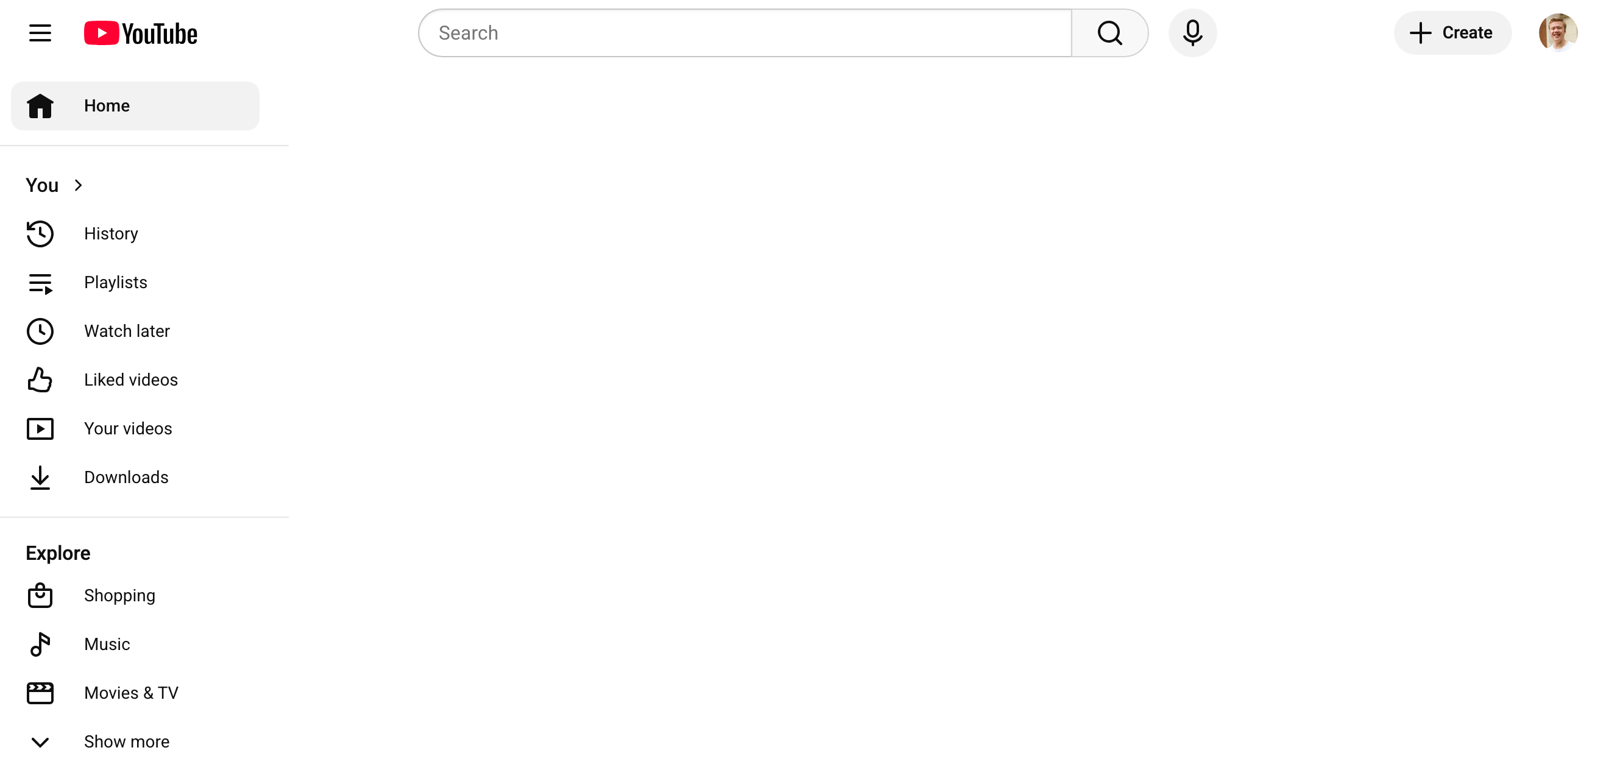Open the Playlists icon entry
This screenshot has height=781, width=1606.
point(40,283)
